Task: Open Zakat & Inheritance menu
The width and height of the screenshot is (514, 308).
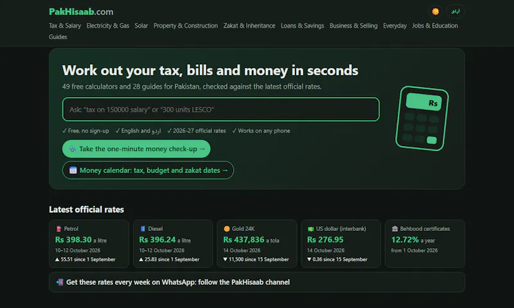Action: [x=249, y=26]
